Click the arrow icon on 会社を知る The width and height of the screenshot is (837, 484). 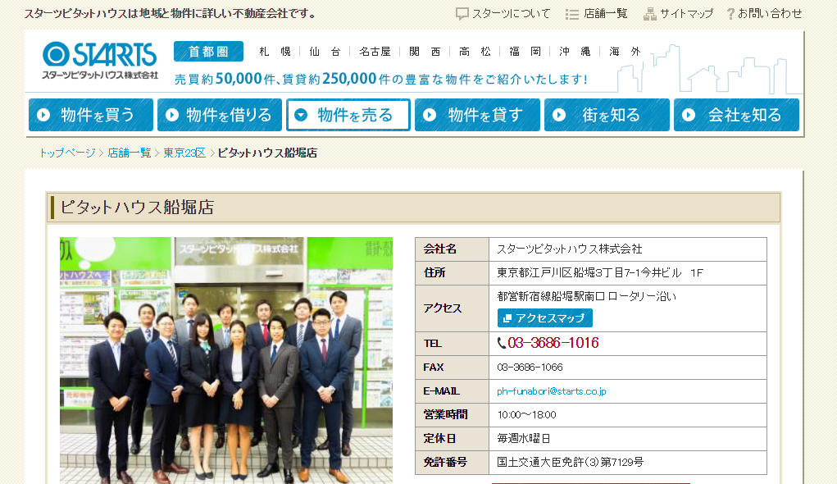pyautogui.click(x=689, y=115)
